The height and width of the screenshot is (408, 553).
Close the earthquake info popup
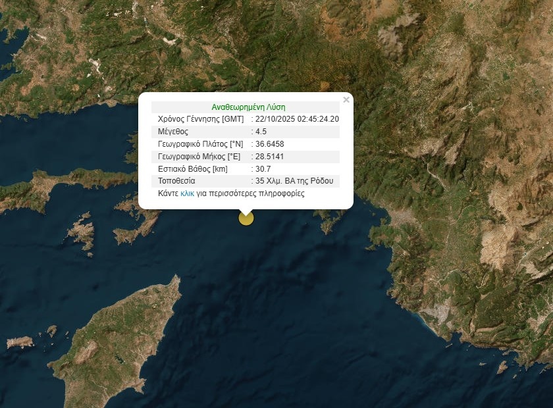346,100
